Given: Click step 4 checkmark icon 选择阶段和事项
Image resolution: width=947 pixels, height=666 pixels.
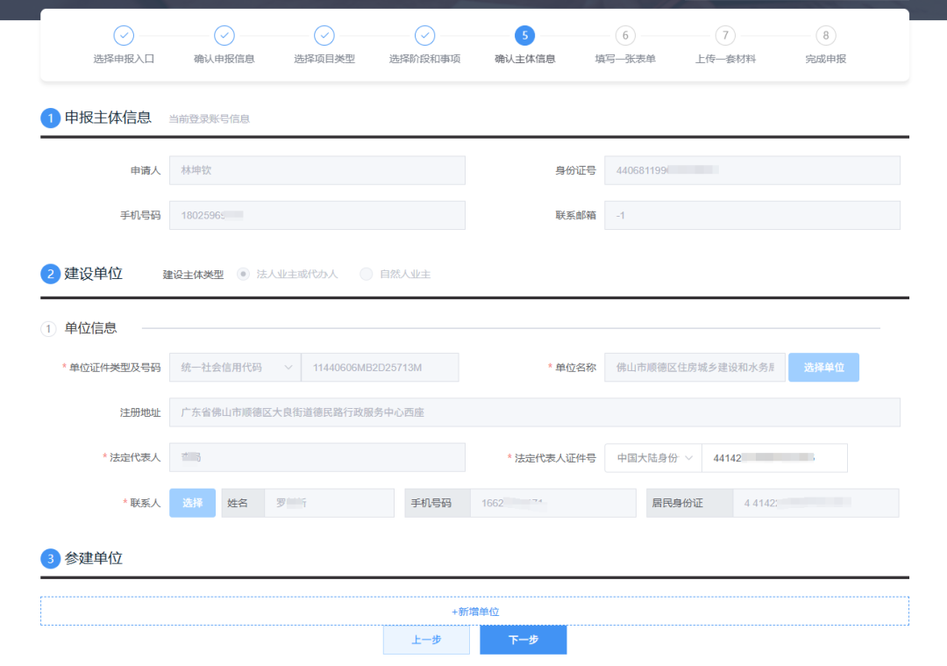Looking at the screenshot, I should pyautogui.click(x=424, y=36).
